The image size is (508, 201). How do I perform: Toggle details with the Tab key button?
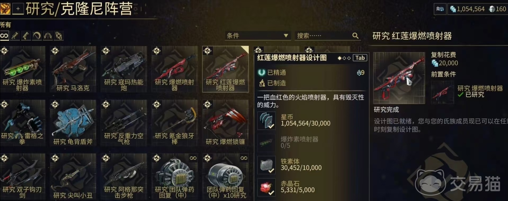pos(360,58)
